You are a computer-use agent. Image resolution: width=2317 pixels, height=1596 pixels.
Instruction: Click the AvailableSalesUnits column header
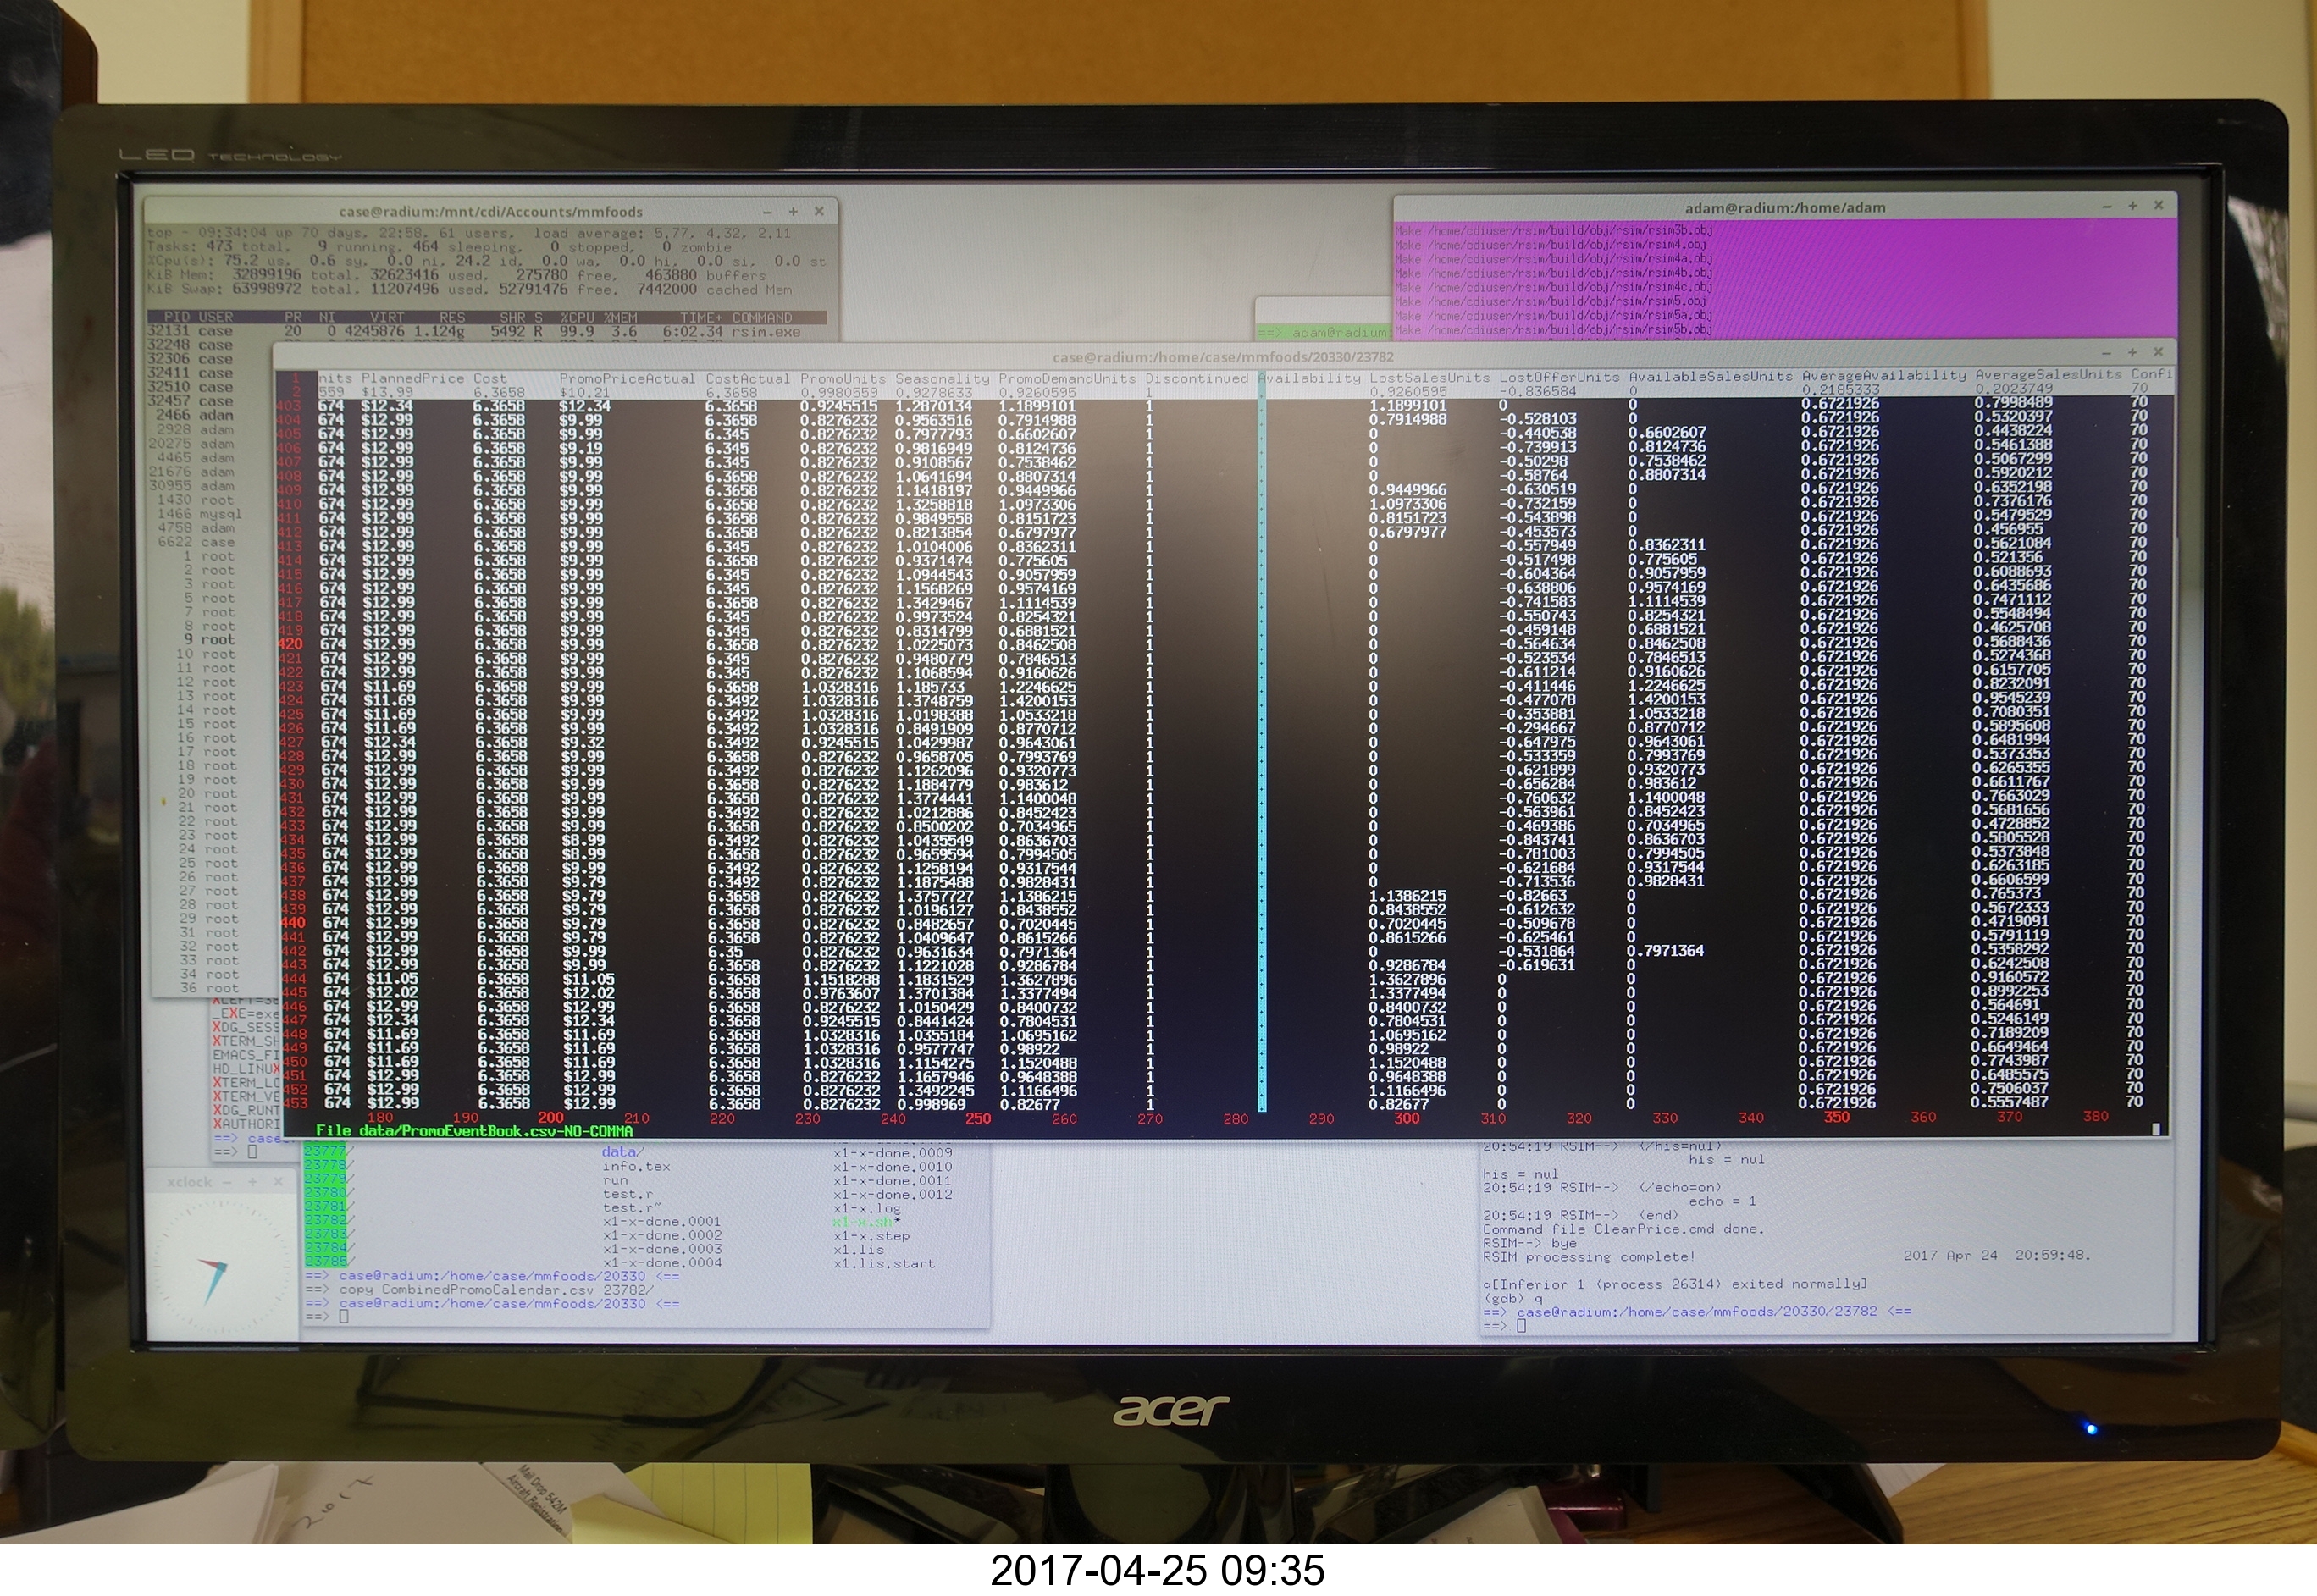1711,376
